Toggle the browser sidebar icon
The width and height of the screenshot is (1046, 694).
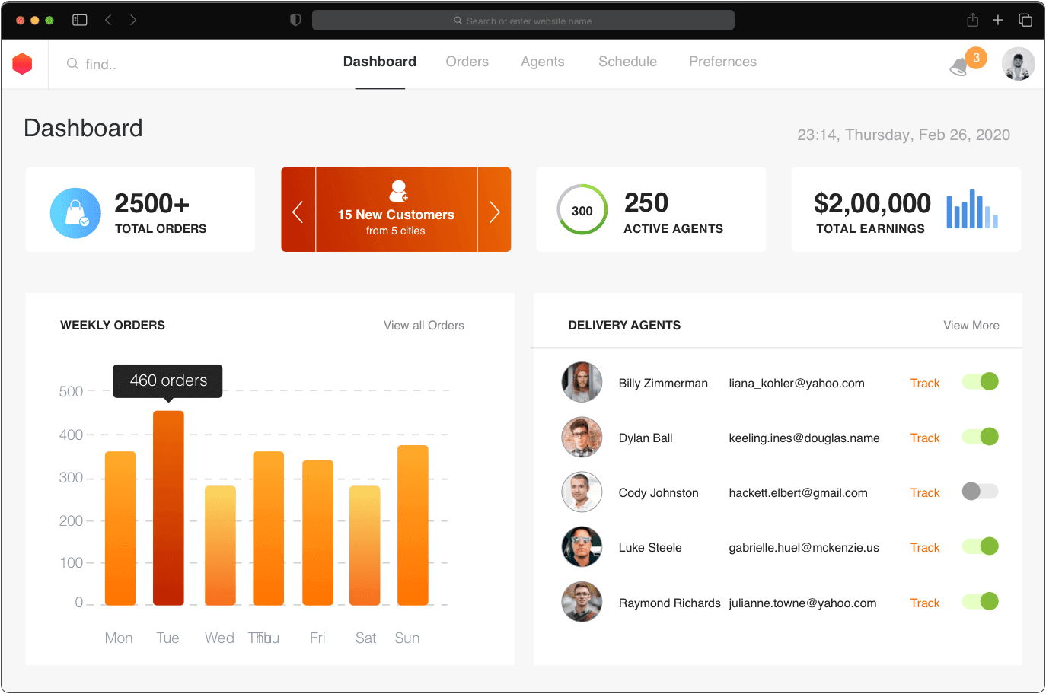point(80,21)
